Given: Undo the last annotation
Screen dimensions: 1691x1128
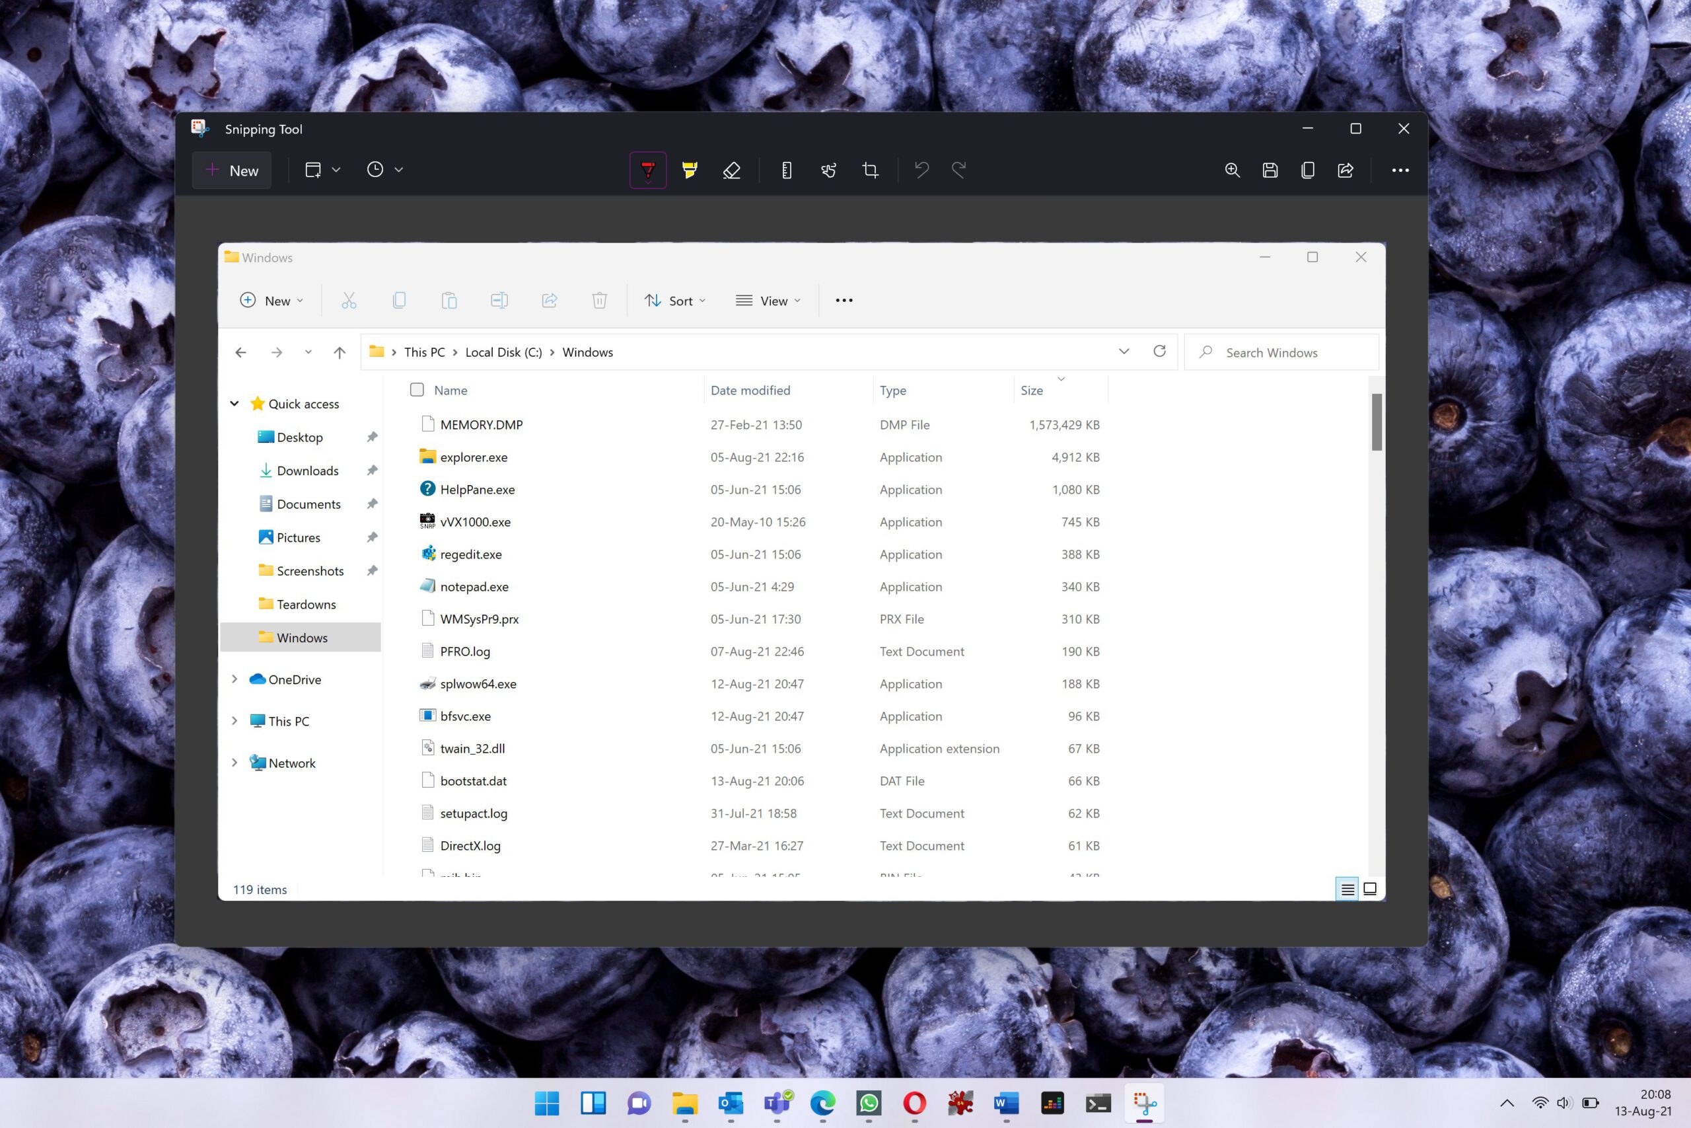Looking at the screenshot, I should pos(921,170).
